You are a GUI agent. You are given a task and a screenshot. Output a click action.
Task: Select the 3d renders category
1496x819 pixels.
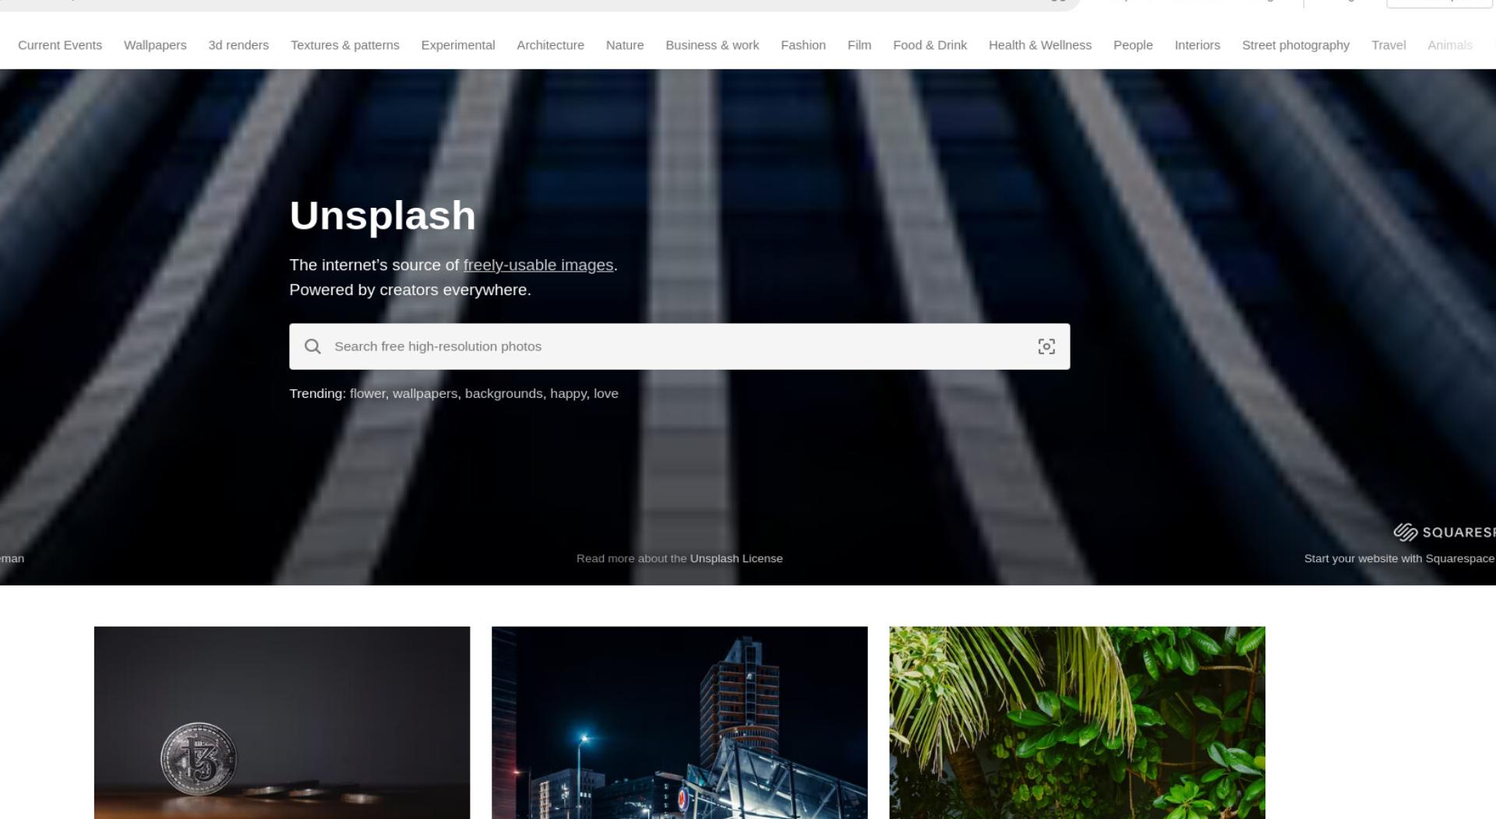(x=238, y=45)
